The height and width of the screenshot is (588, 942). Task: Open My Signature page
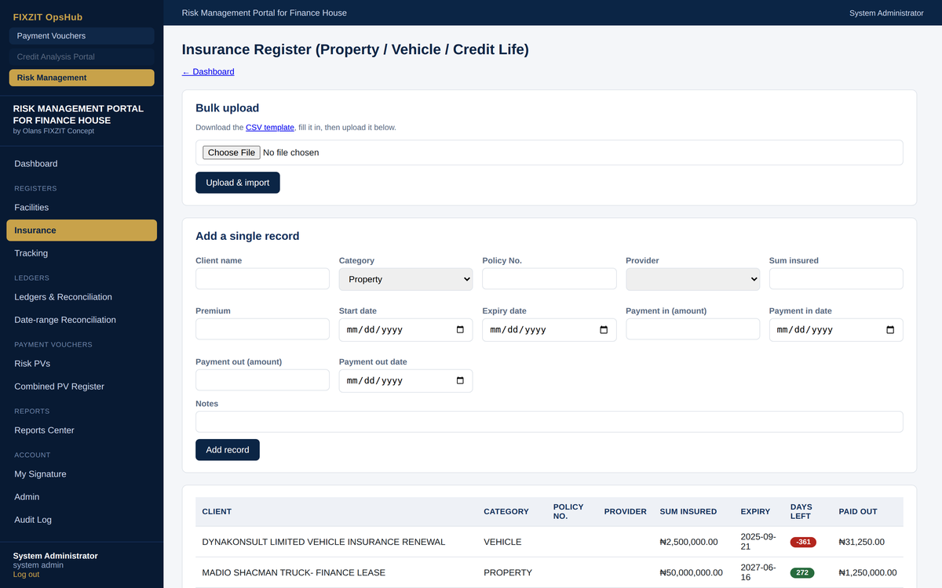point(82,474)
